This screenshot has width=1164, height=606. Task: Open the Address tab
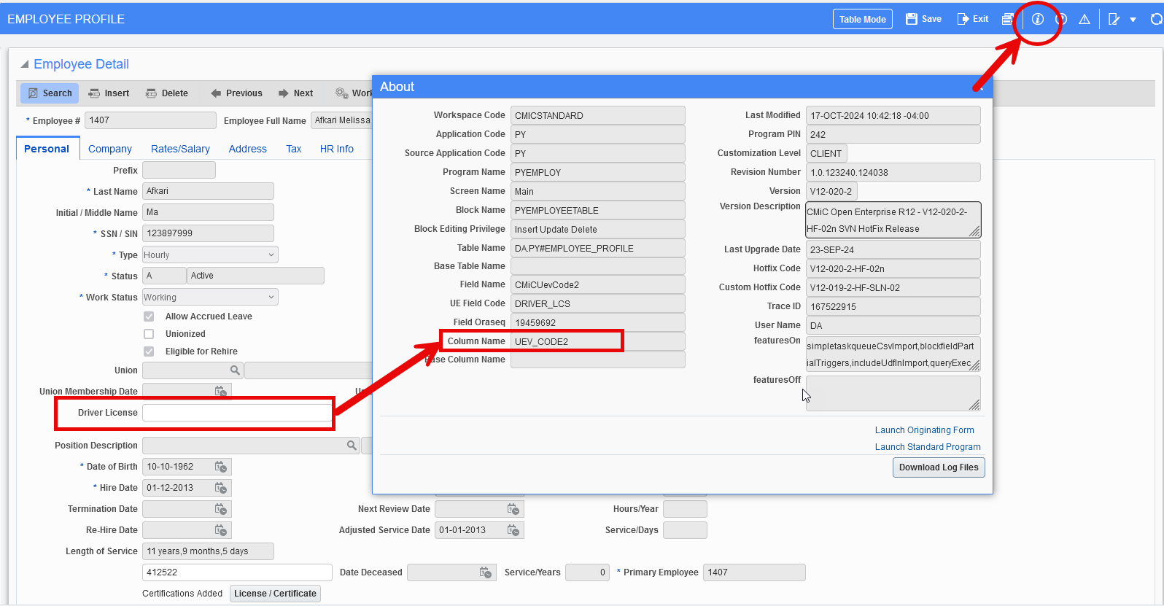tap(248, 149)
